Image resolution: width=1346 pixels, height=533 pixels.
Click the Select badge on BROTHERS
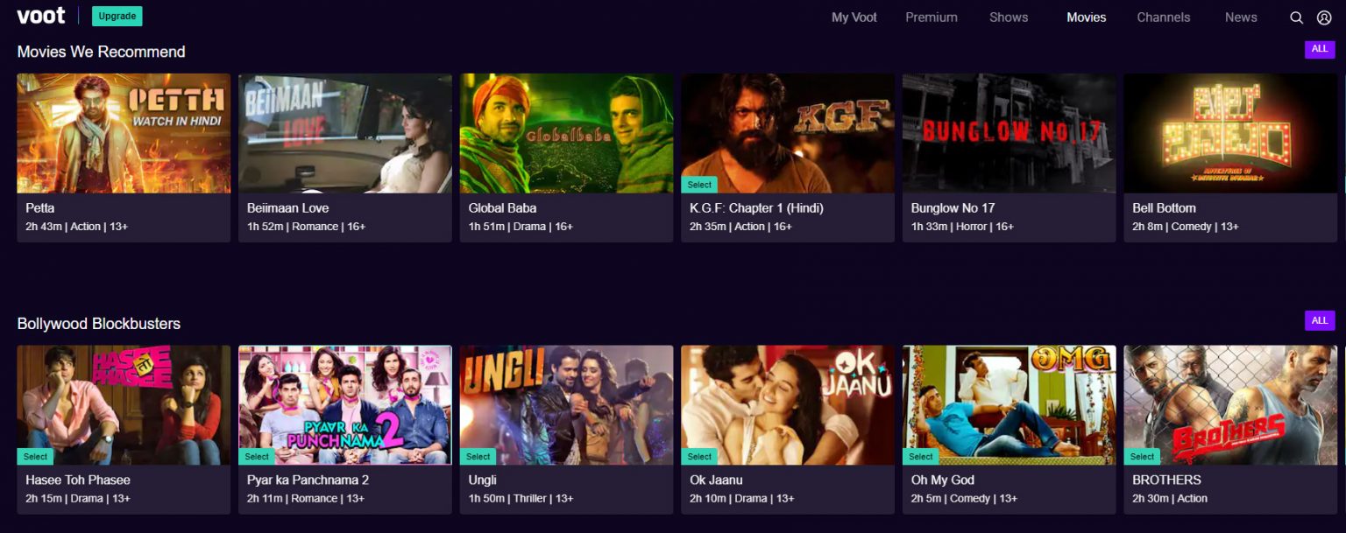1142,456
